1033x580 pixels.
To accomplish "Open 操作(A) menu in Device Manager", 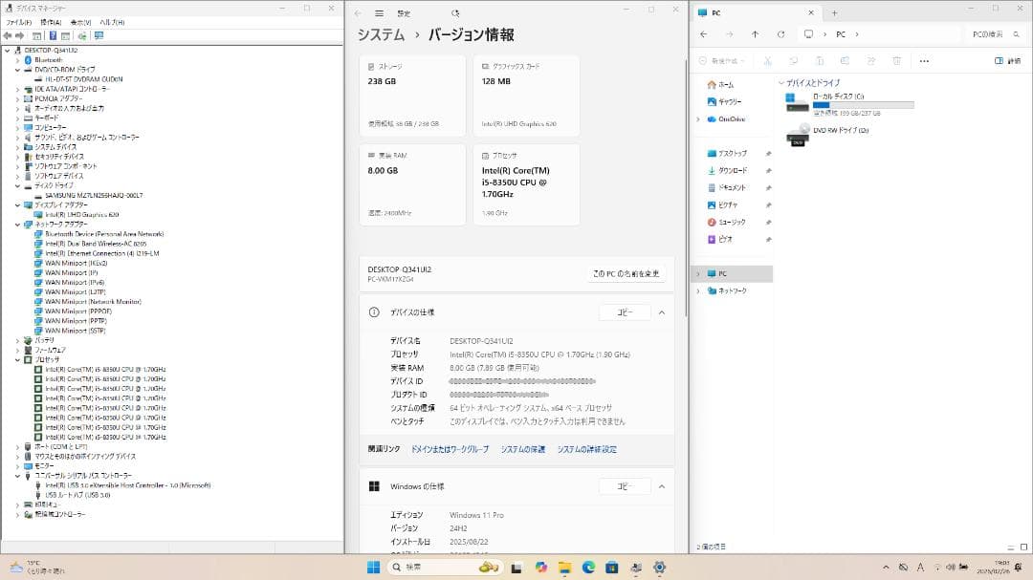I will [x=51, y=22].
